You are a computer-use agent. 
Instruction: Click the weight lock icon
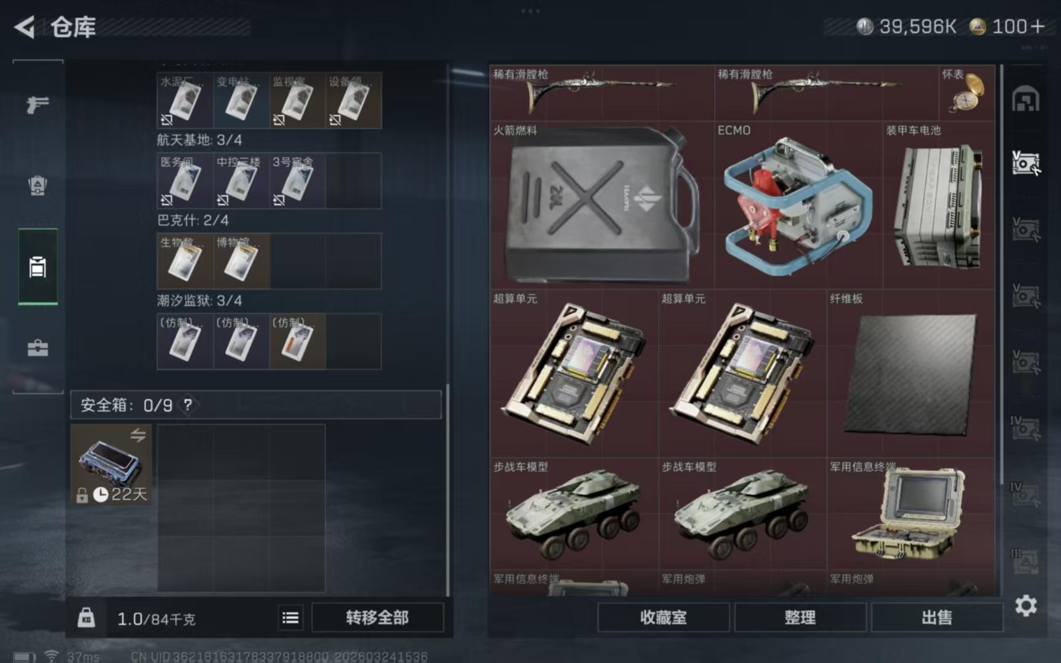(x=86, y=618)
